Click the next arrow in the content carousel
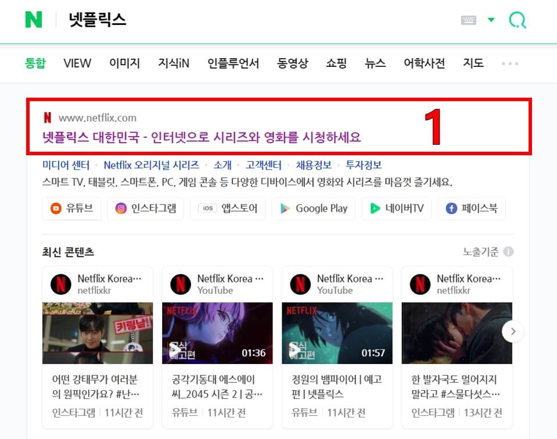This screenshot has height=439, width=557. [x=513, y=331]
